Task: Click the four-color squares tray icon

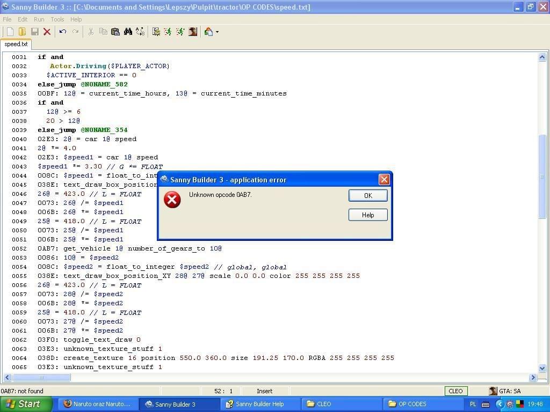Action: [519, 404]
